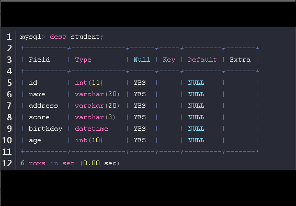Click the 'Key' column header

click(x=169, y=60)
